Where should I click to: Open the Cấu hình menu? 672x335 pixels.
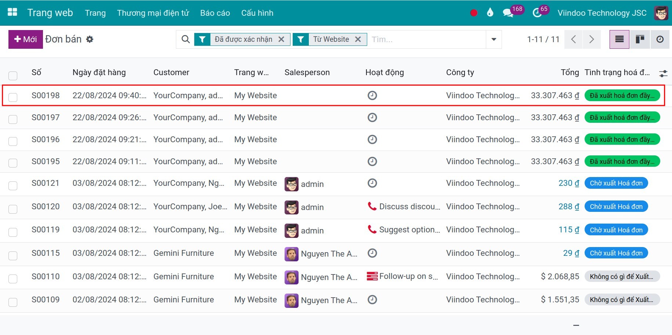coord(257,13)
